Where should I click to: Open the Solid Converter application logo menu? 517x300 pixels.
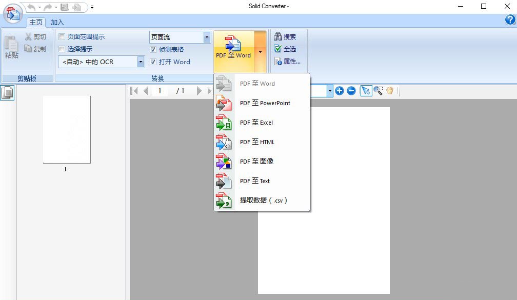pyautogui.click(x=13, y=13)
